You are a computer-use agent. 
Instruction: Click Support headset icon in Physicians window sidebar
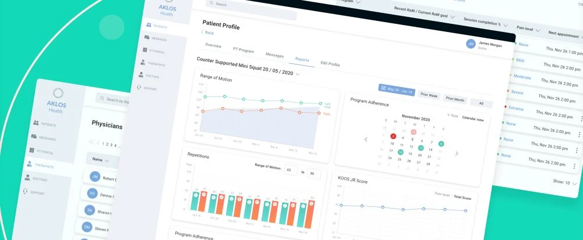[x=25, y=191]
